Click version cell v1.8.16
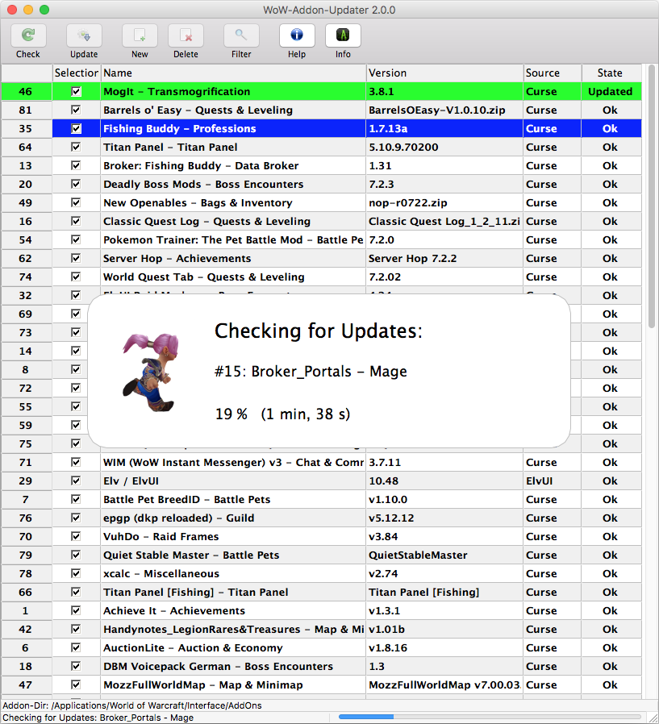The image size is (659, 724). click(x=444, y=648)
